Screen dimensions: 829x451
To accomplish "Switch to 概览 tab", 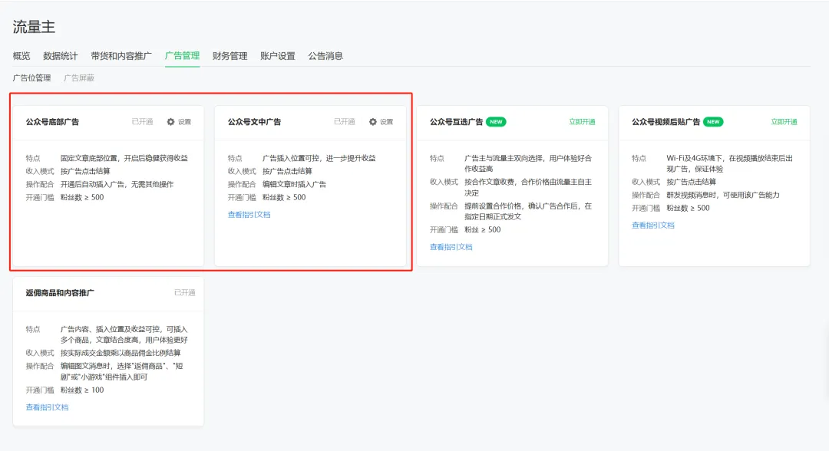I will pos(21,56).
